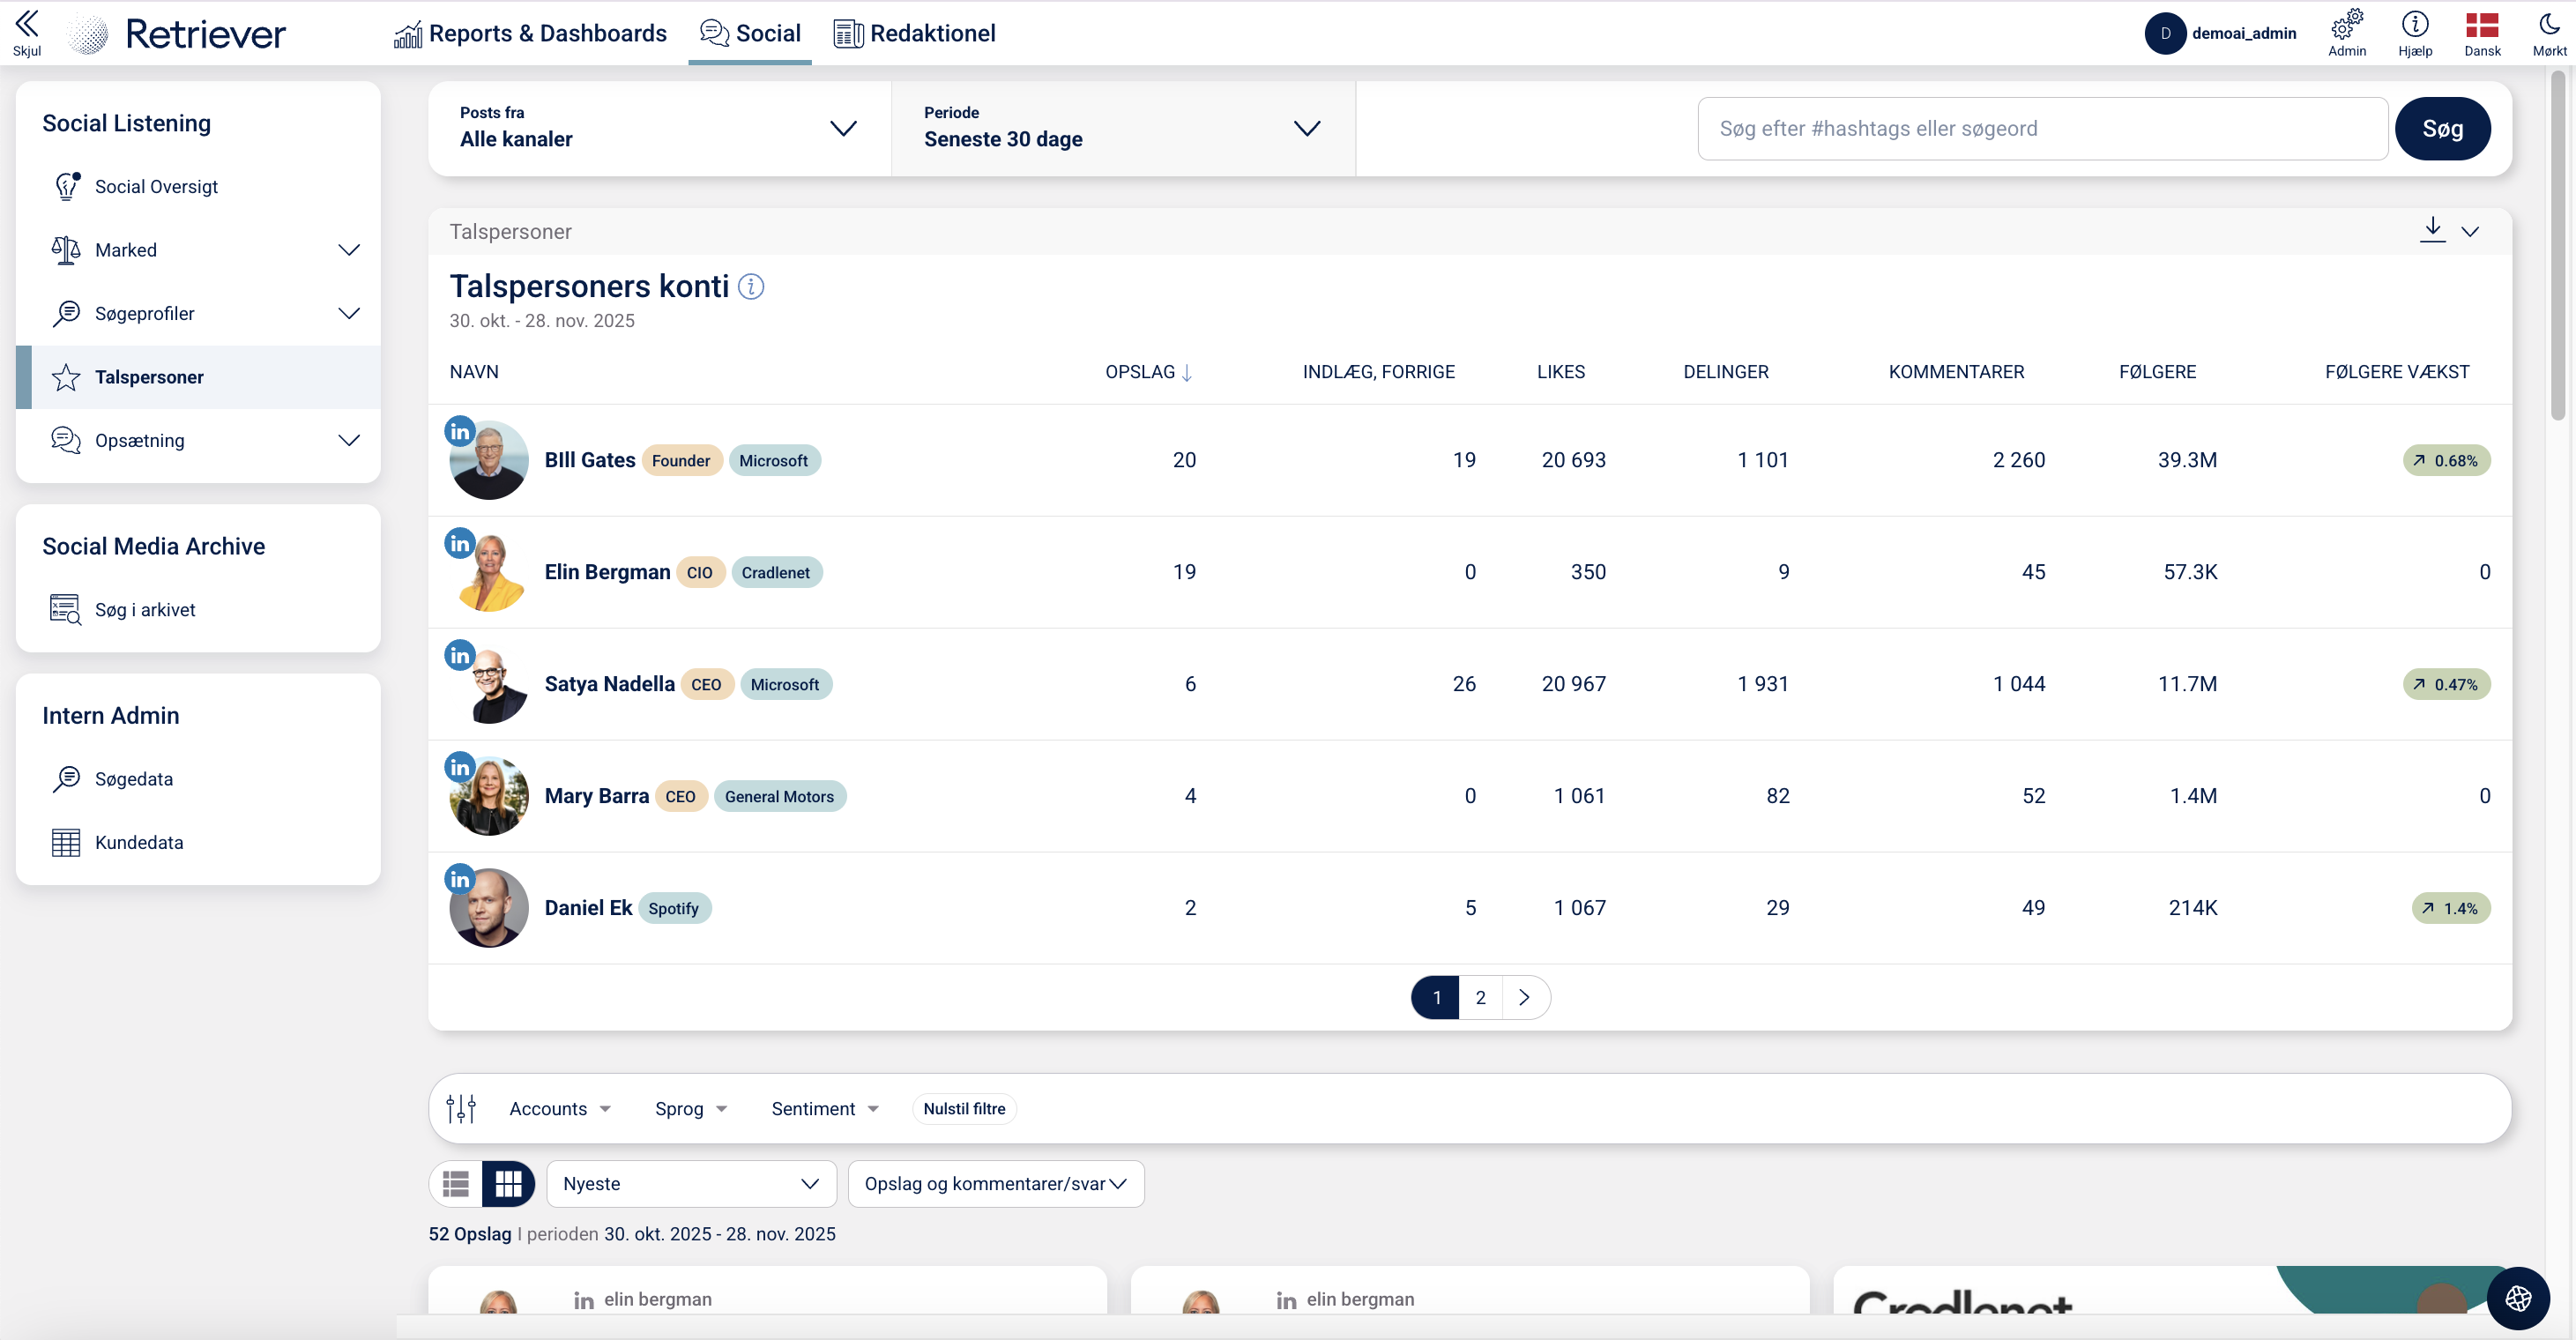Switch to list view layout
The width and height of the screenshot is (2576, 1340).
456,1184
